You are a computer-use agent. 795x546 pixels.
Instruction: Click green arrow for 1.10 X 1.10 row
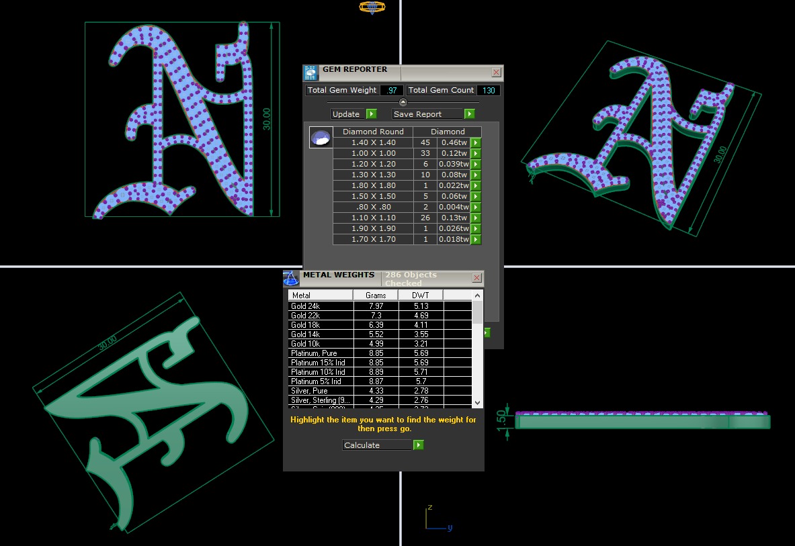pyautogui.click(x=476, y=218)
